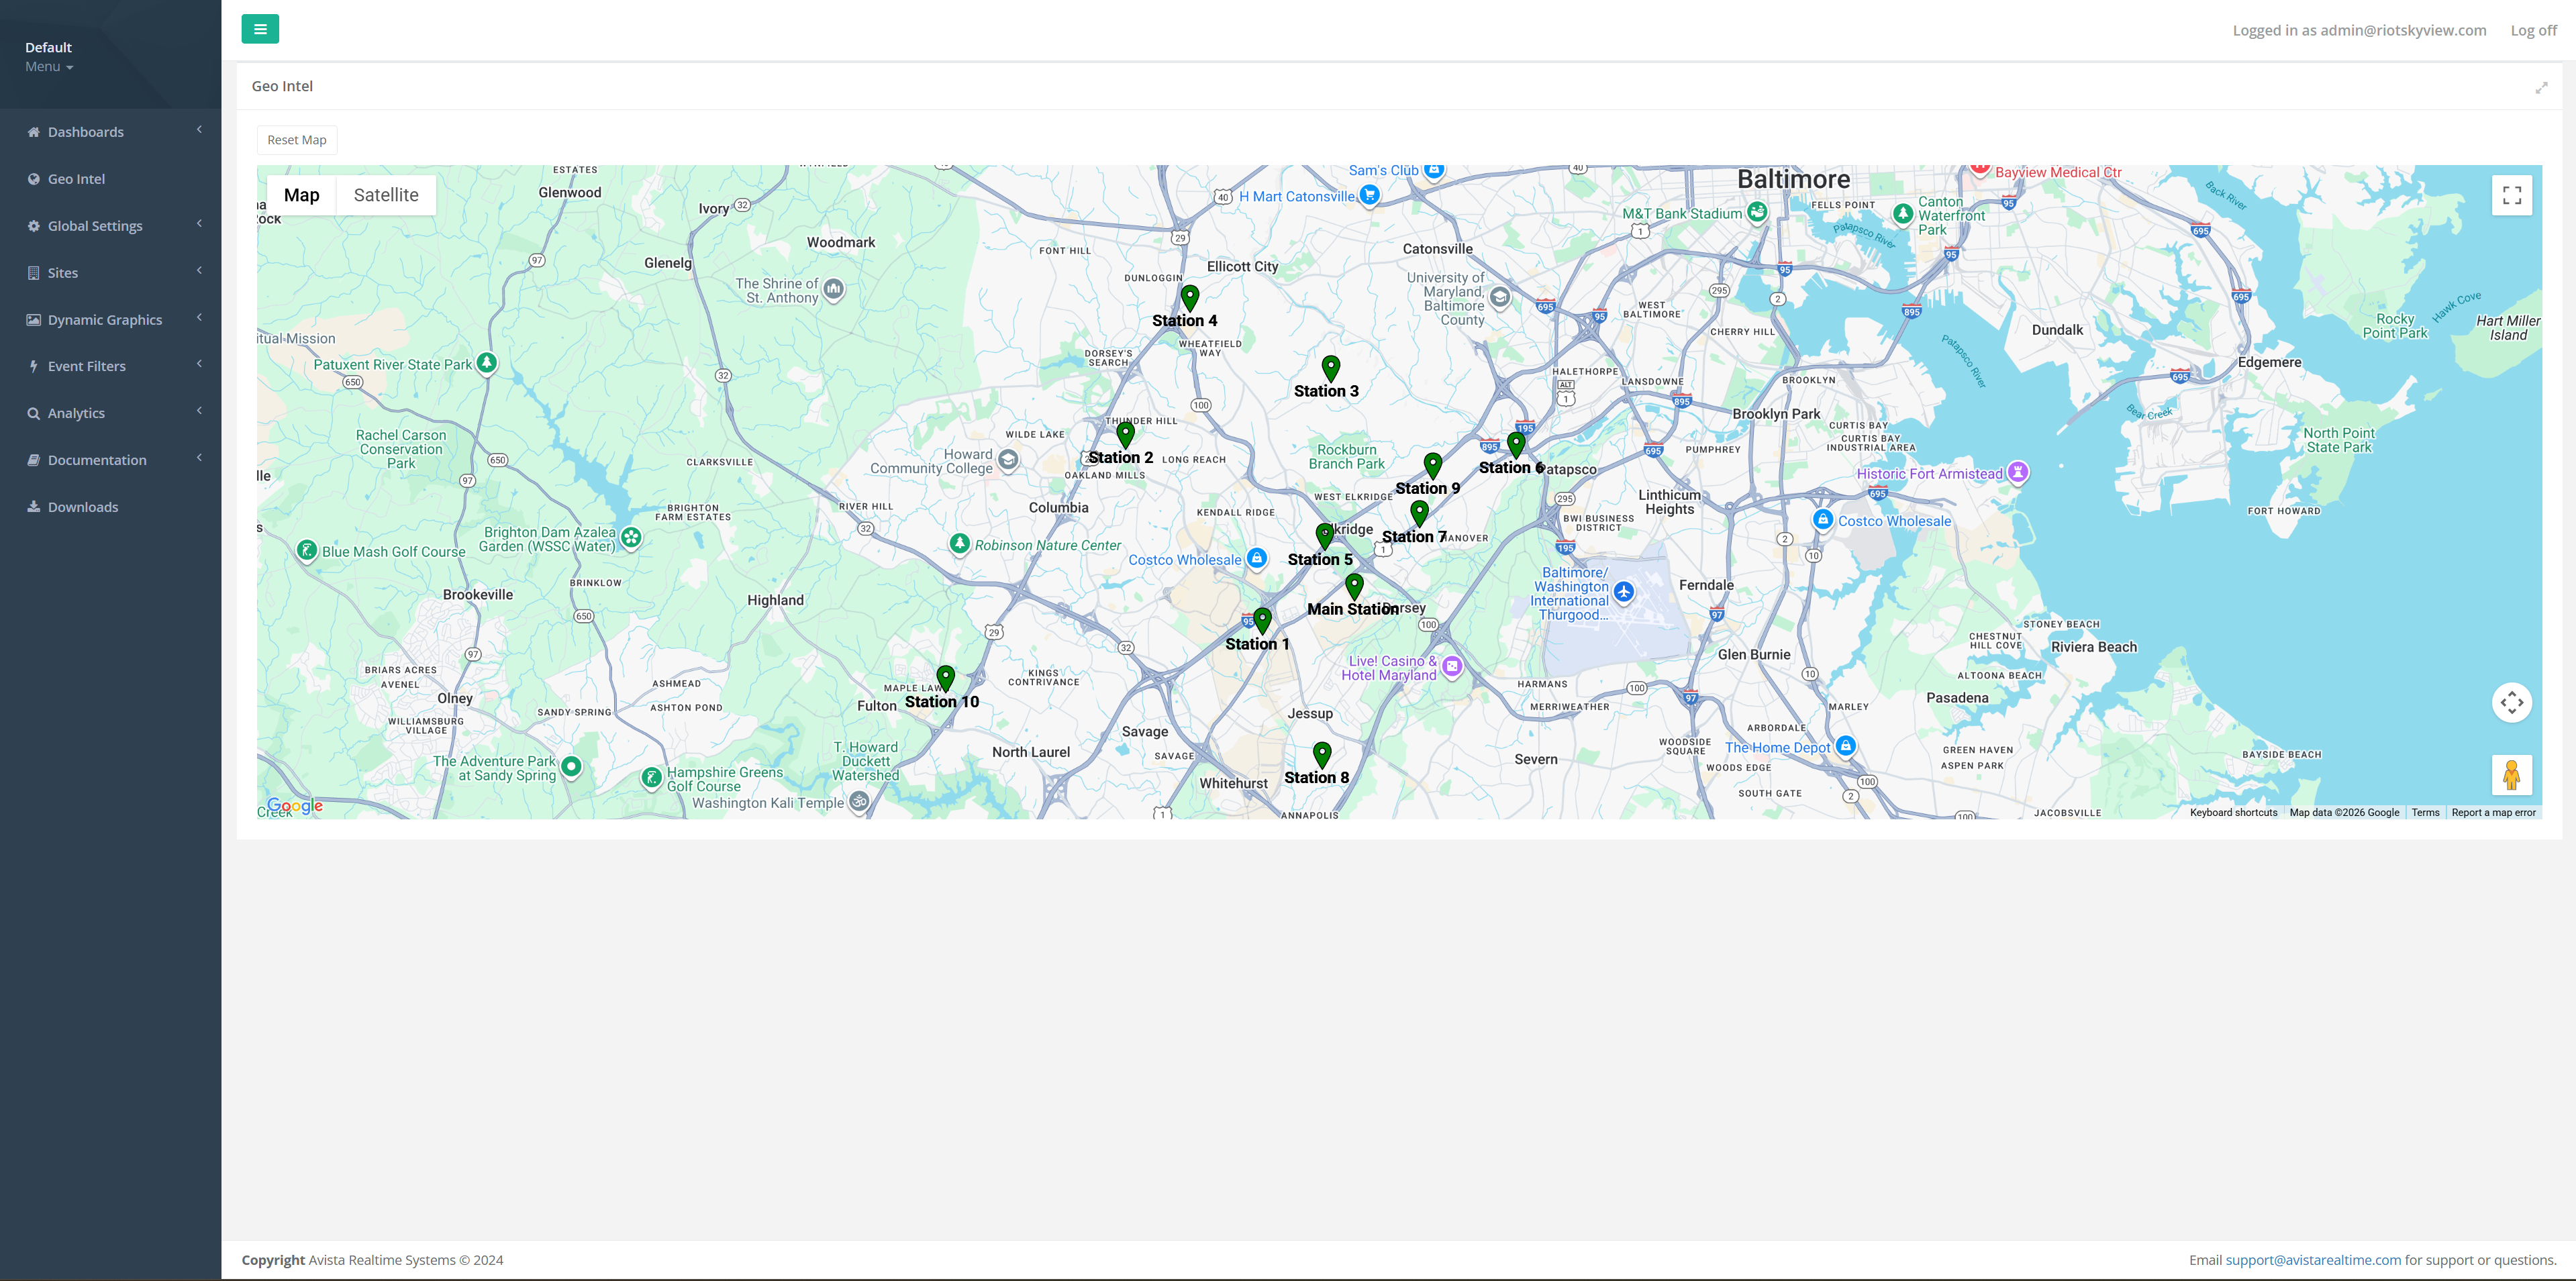Select the Map view tab
The width and height of the screenshot is (2576, 1281).
point(301,194)
